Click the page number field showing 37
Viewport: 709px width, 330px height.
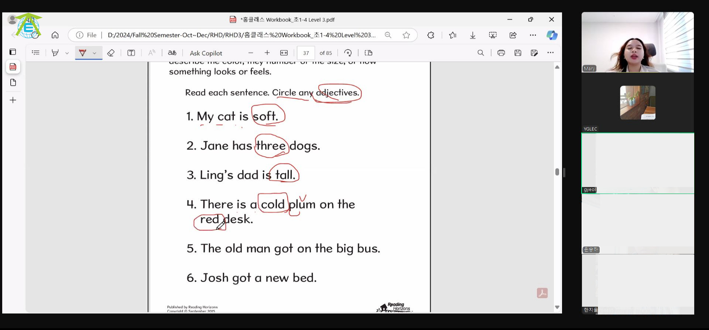(306, 53)
